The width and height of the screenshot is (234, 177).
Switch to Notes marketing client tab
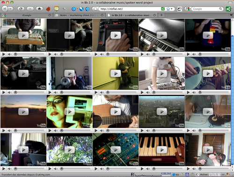pos(79,15)
